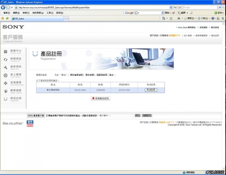The width and height of the screenshot is (226, 175).
Task: Click Product Registration link in header
Action: click(215, 35)
